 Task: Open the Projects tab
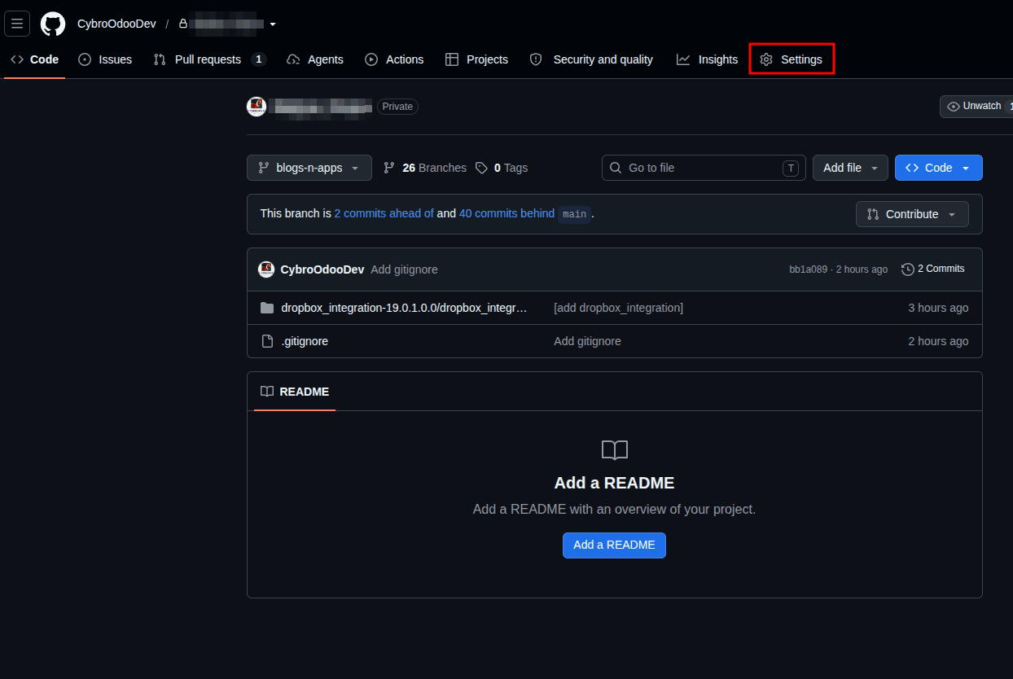click(476, 59)
